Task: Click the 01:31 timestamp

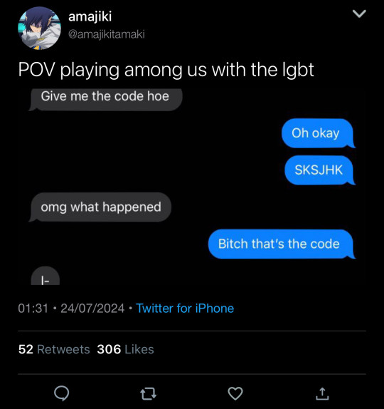Action: pos(33,309)
